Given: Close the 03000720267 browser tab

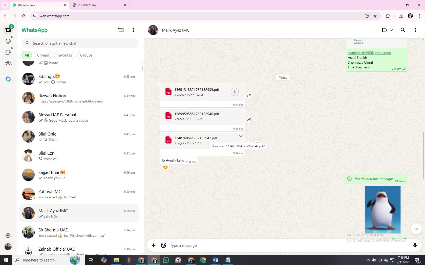Looking at the screenshot, I should pos(125,5).
